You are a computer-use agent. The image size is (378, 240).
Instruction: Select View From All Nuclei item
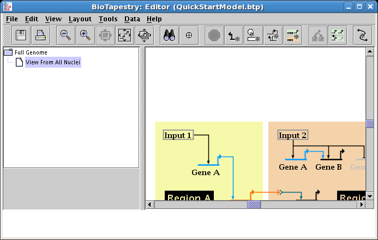click(52, 62)
